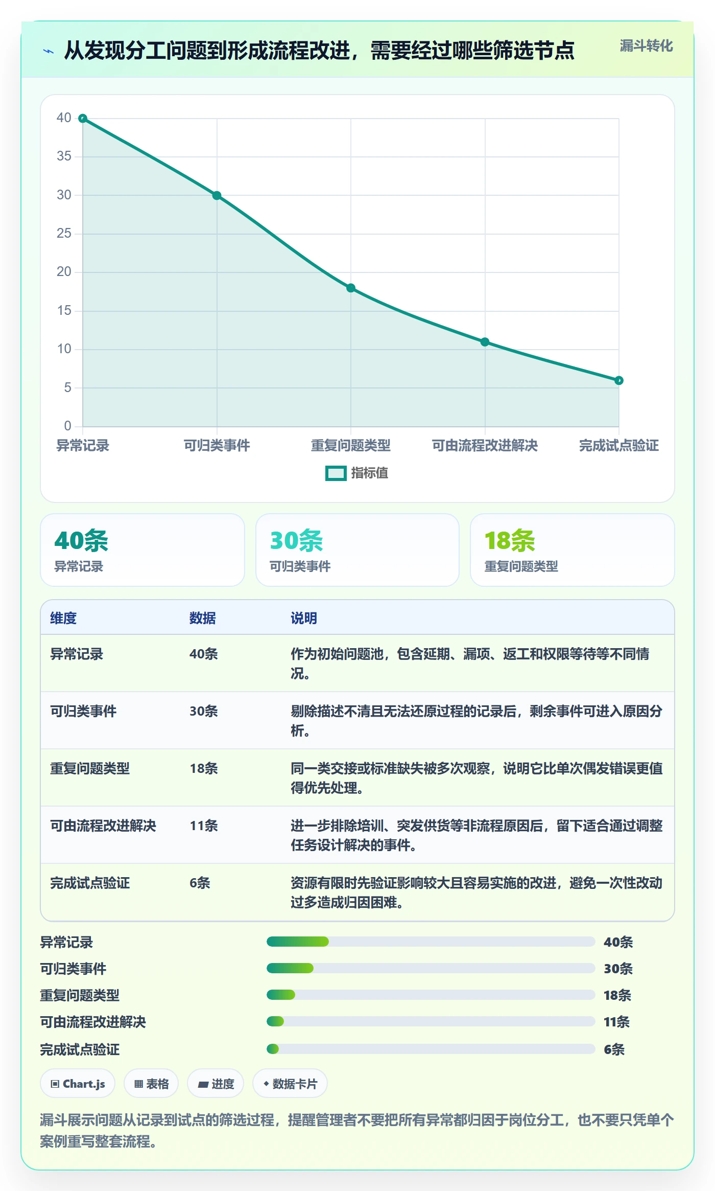
Task: Click the chart data point for 完成试点验证
Action: (x=618, y=380)
